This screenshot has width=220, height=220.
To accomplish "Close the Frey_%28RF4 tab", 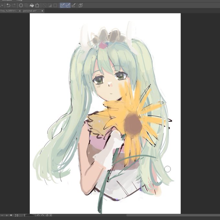I will point(20,11).
